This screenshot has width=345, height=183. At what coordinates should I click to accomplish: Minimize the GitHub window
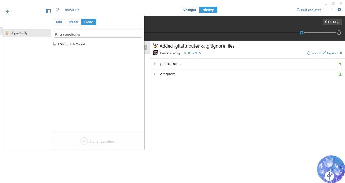point(326,4)
